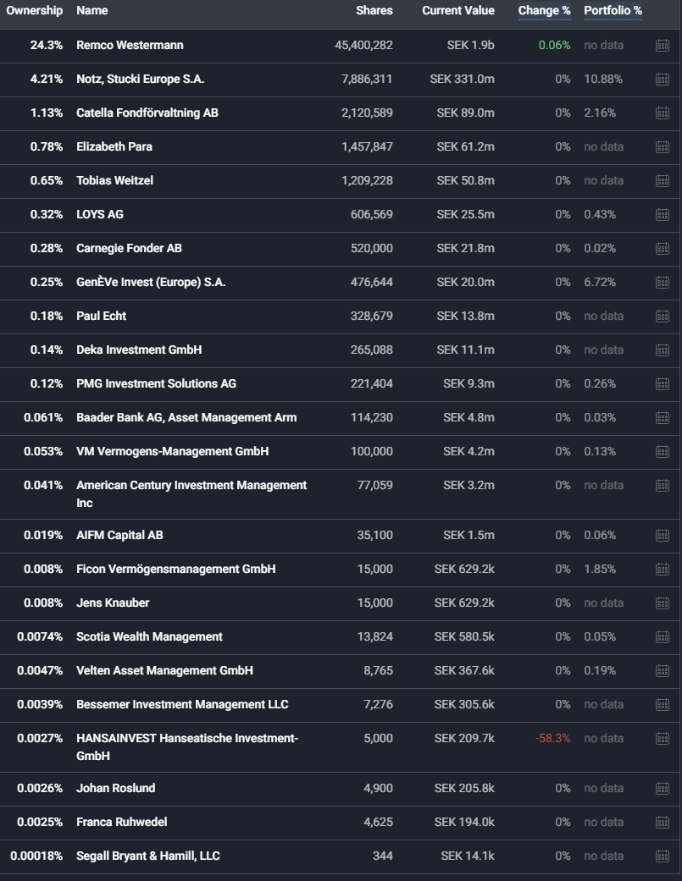Click calendar icon in Johan Roslund row

[x=663, y=789]
